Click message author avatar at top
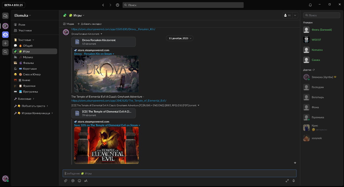The image size is (344, 187). [x=66, y=32]
